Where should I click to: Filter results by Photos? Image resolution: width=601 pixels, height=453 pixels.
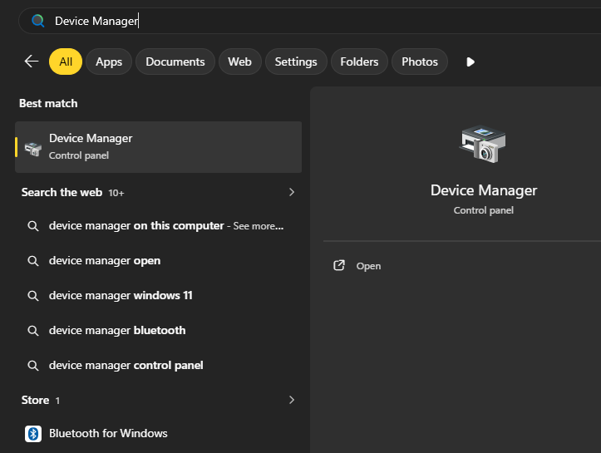(x=420, y=62)
